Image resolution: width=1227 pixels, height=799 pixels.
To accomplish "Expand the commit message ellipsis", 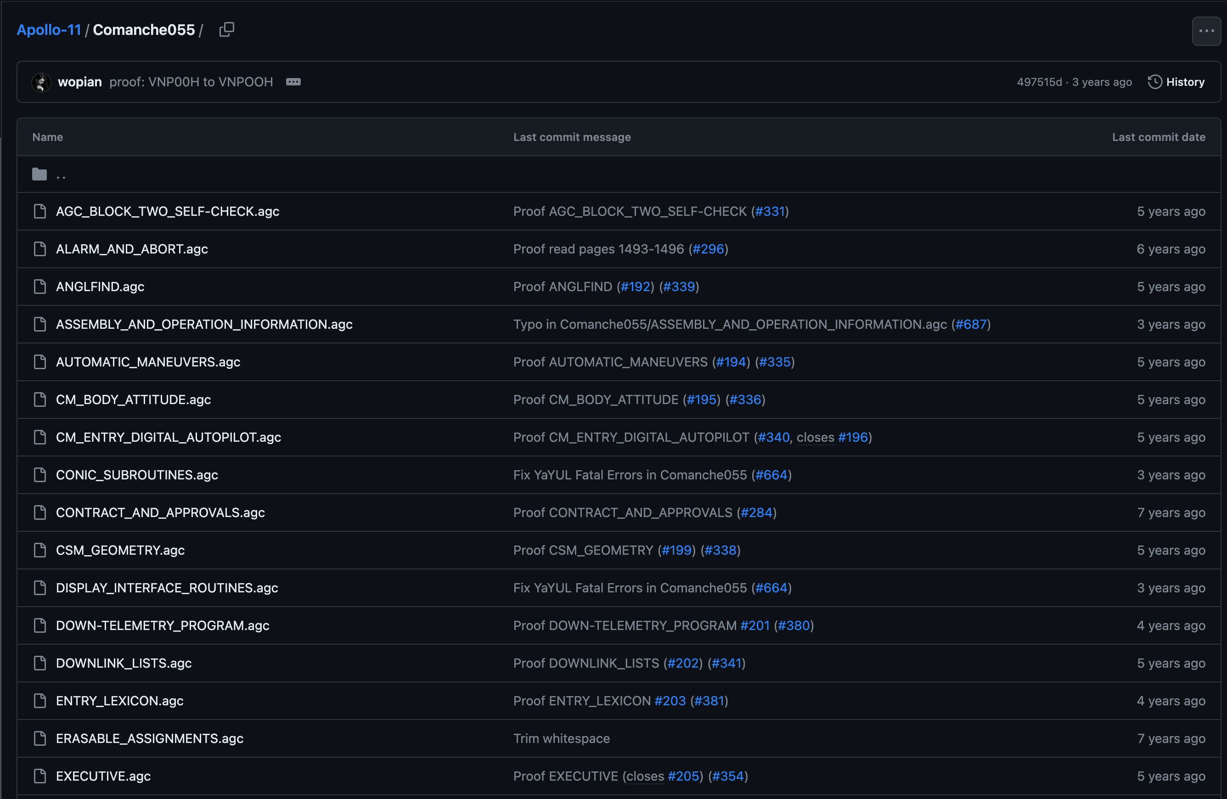I will (x=293, y=82).
